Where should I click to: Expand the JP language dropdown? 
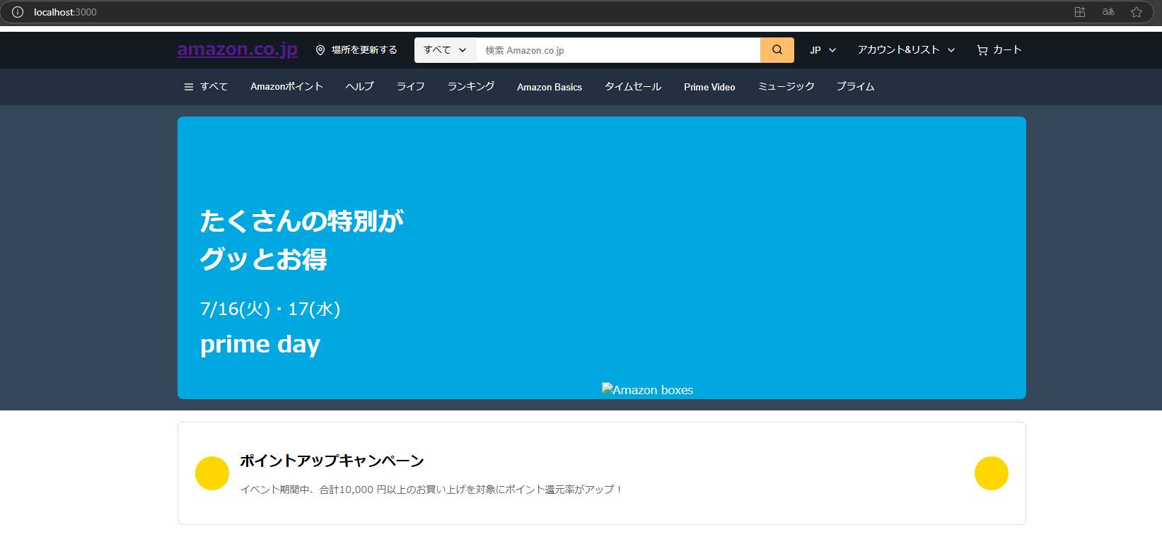click(823, 50)
